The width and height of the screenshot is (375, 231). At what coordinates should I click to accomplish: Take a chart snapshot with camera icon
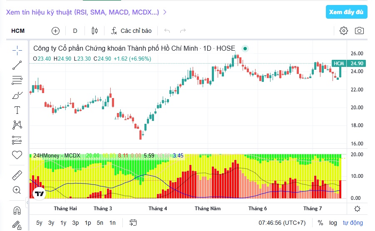tap(359, 31)
